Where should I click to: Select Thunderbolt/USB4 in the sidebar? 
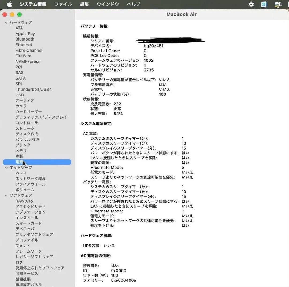(x=33, y=89)
